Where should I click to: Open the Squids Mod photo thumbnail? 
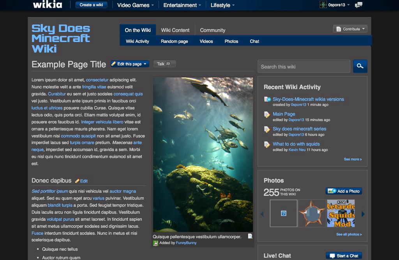point(341,213)
